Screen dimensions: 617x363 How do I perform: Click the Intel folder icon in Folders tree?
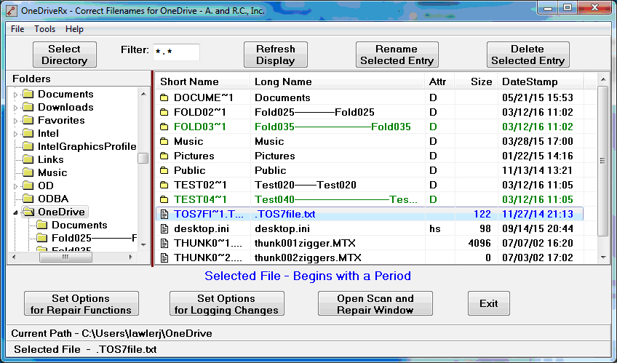tap(28, 133)
